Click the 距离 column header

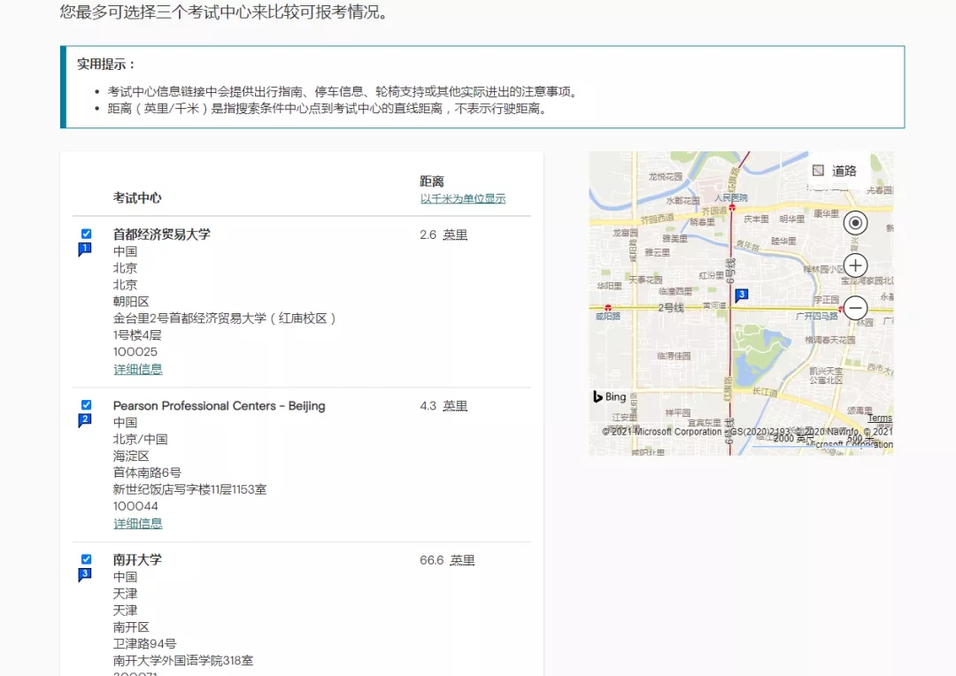432,181
